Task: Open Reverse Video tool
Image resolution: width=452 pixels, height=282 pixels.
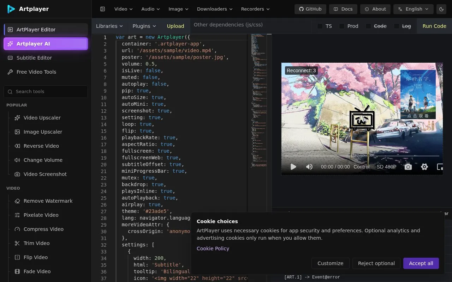Action: 41,146
